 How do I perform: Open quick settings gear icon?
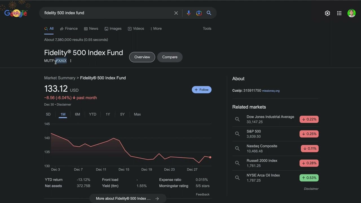tap(327, 13)
